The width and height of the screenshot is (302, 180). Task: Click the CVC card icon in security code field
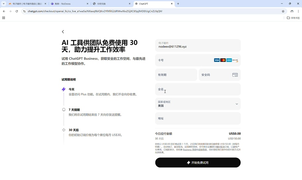[235, 75]
